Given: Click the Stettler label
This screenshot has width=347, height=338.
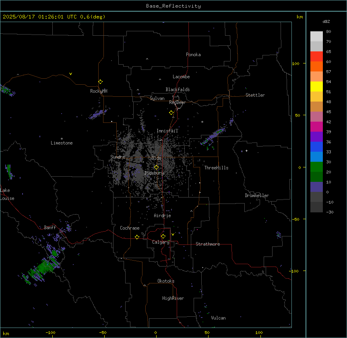Looking at the screenshot, I should (x=255, y=95).
